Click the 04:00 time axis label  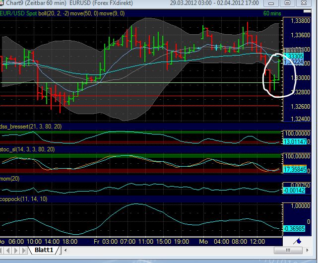coord(222,242)
